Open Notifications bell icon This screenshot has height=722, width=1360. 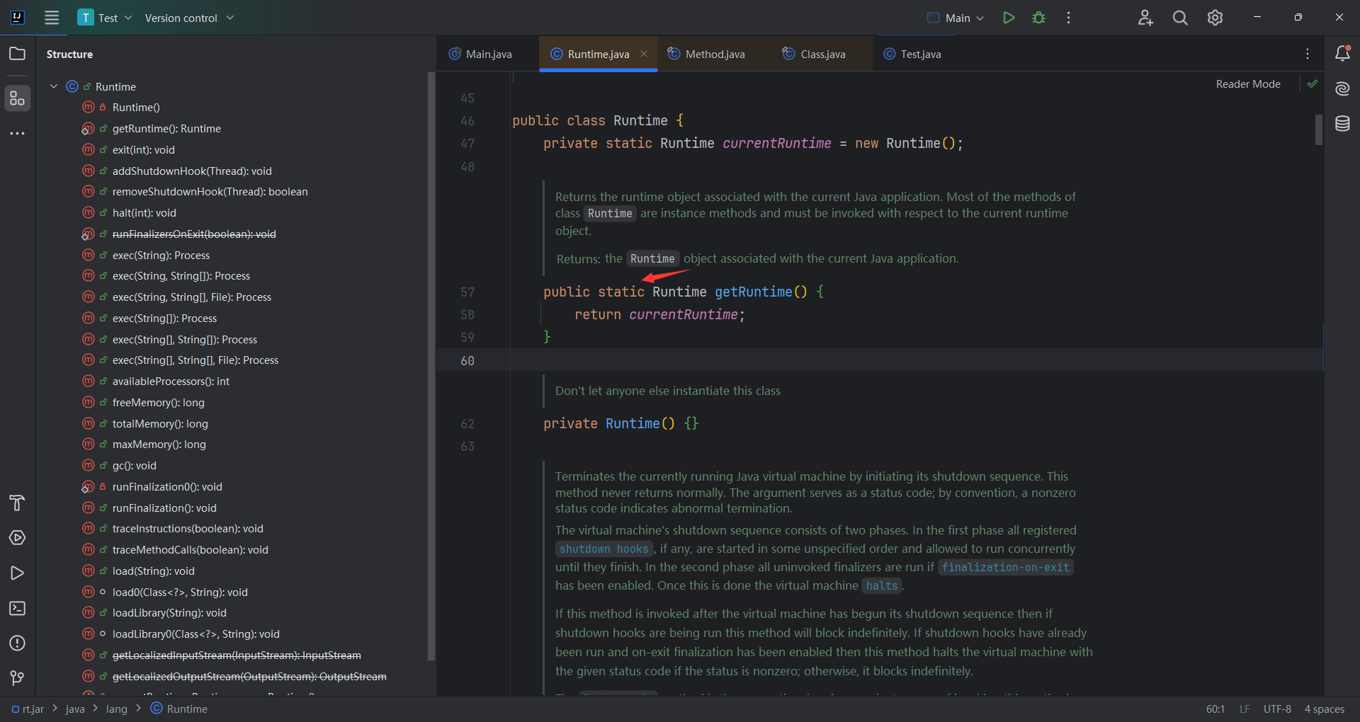(1342, 54)
